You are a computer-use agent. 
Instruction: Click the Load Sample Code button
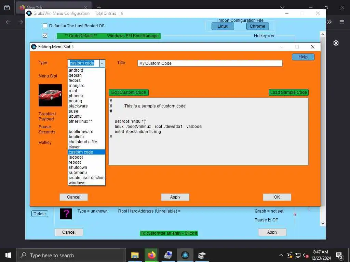[x=288, y=92]
